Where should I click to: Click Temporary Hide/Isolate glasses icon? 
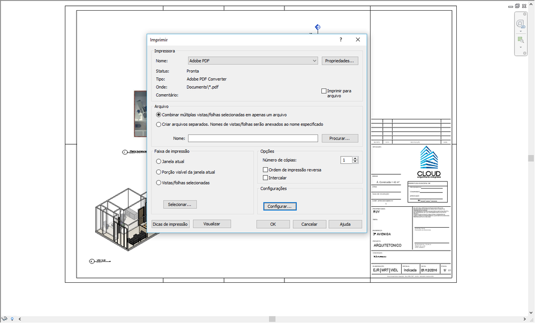coord(4,319)
